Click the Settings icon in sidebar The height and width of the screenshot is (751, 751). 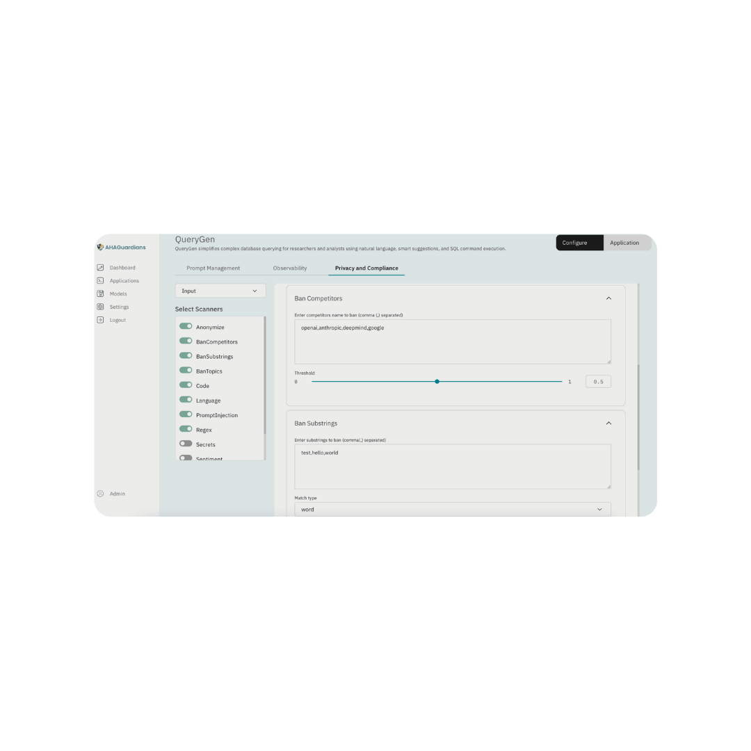pyautogui.click(x=100, y=307)
